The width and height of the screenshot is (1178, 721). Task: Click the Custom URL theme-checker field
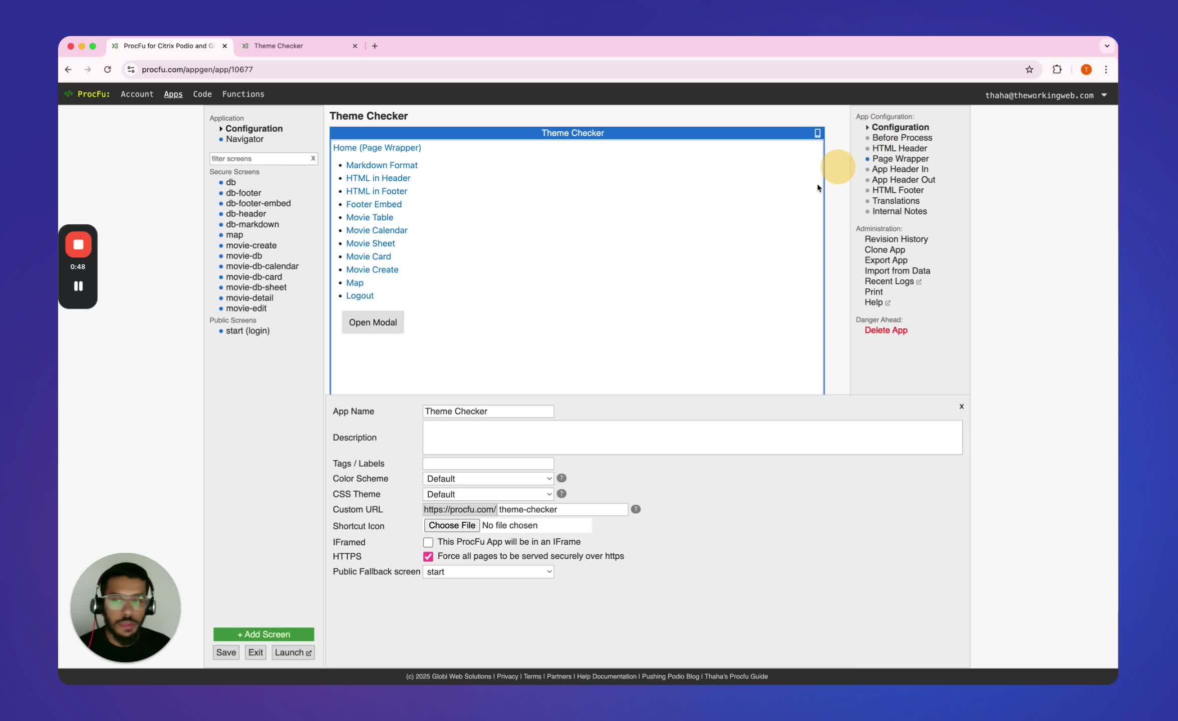coord(562,509)
